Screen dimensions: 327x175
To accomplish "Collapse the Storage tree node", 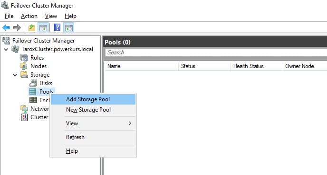I will coord(15,75).
